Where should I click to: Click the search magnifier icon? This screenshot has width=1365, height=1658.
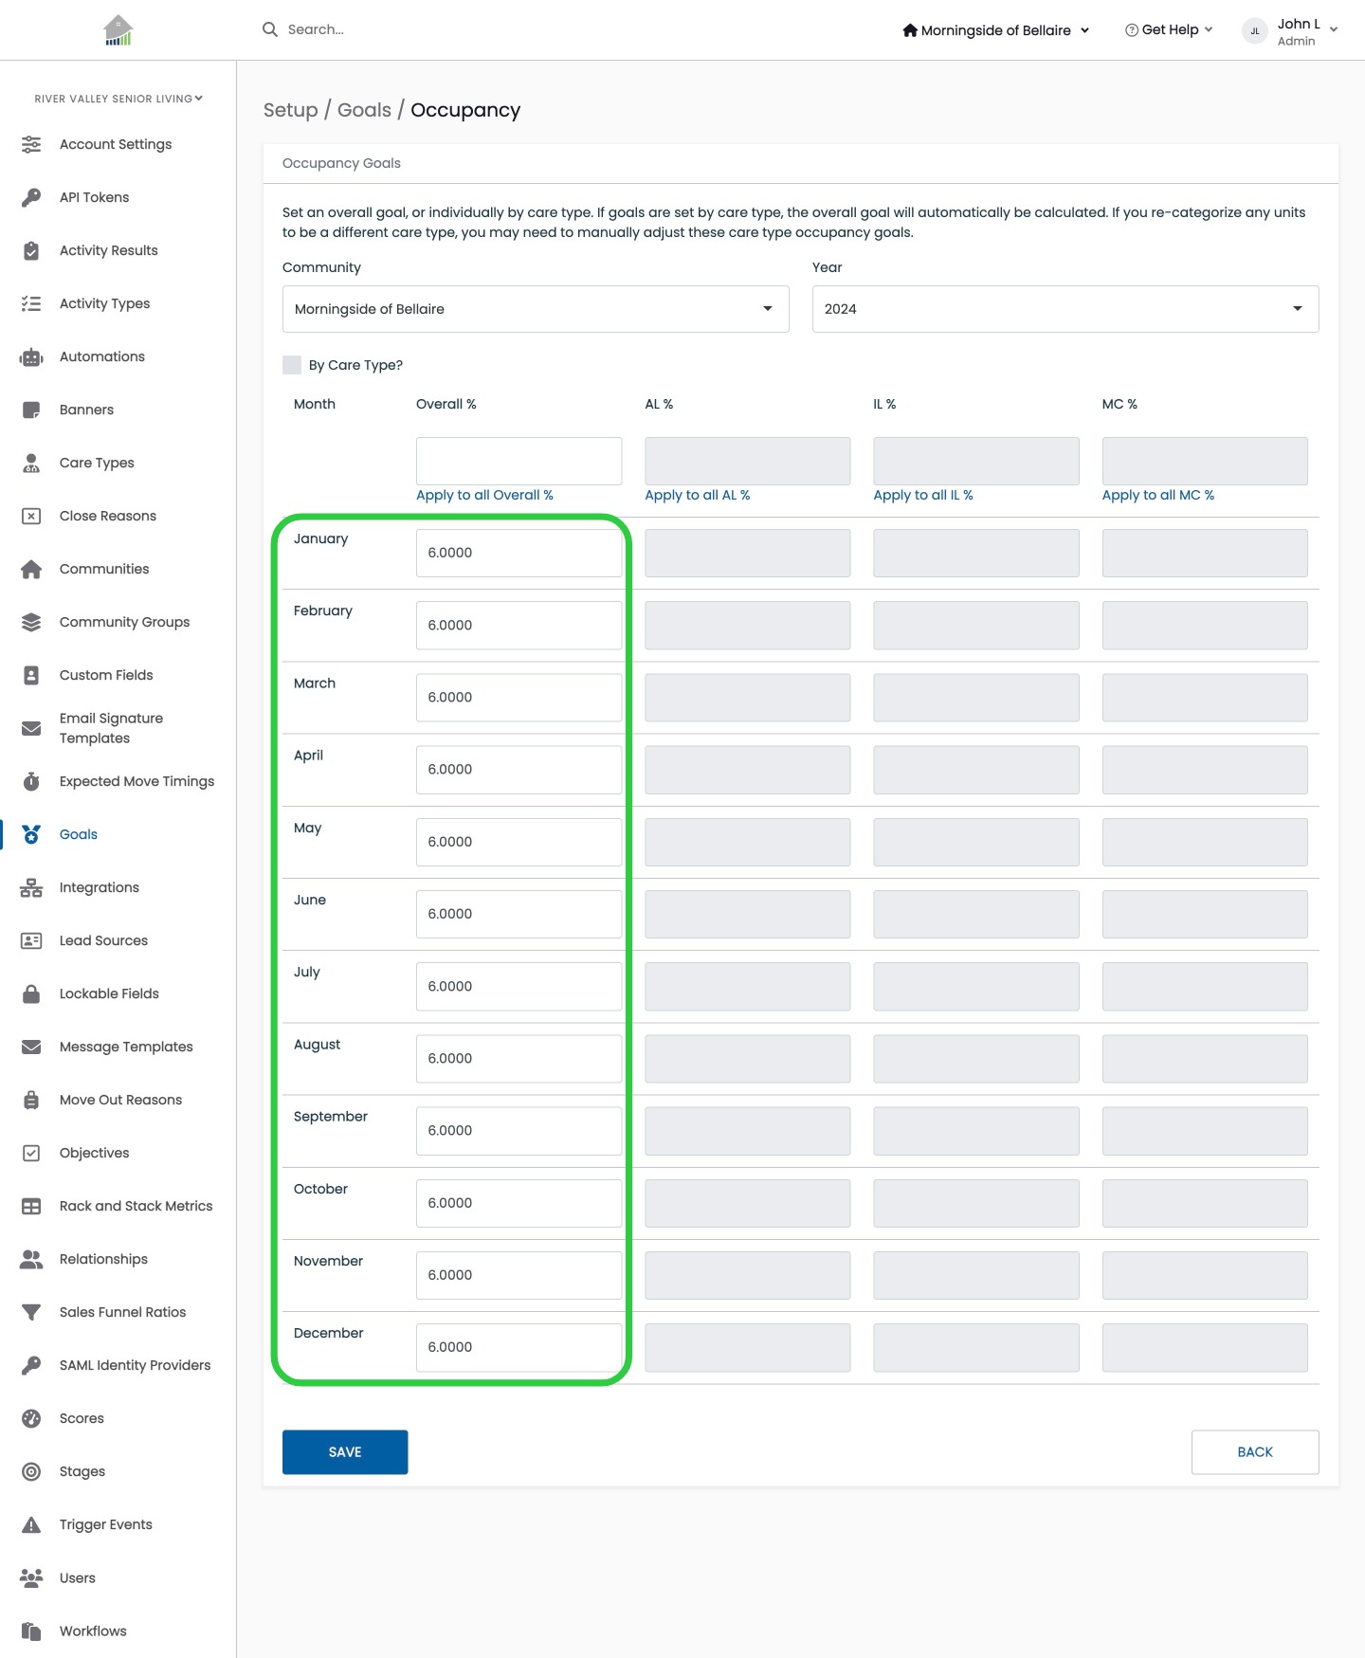[x=270, y=29]
